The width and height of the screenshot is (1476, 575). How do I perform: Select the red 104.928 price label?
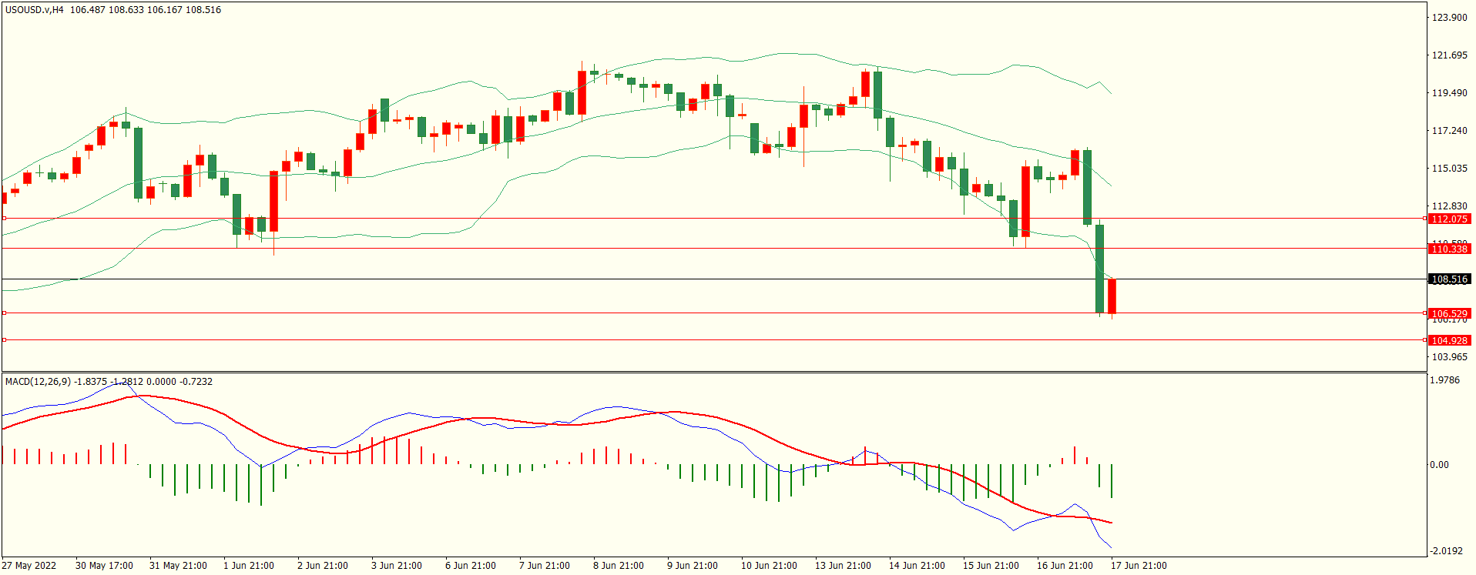click(x=1449, y=340)
